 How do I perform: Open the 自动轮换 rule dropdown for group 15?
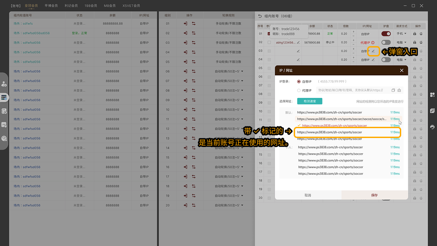coord(229,158)
